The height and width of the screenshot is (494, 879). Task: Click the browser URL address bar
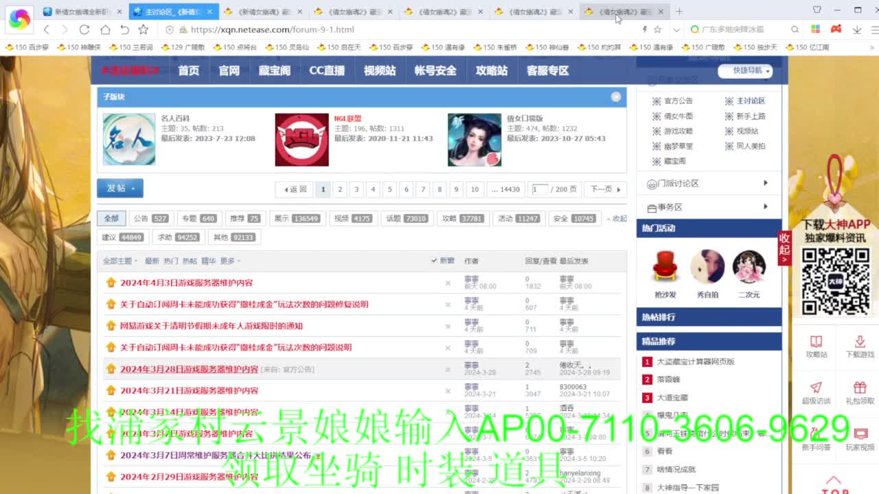pyautogui.click(x=412, y=30)
